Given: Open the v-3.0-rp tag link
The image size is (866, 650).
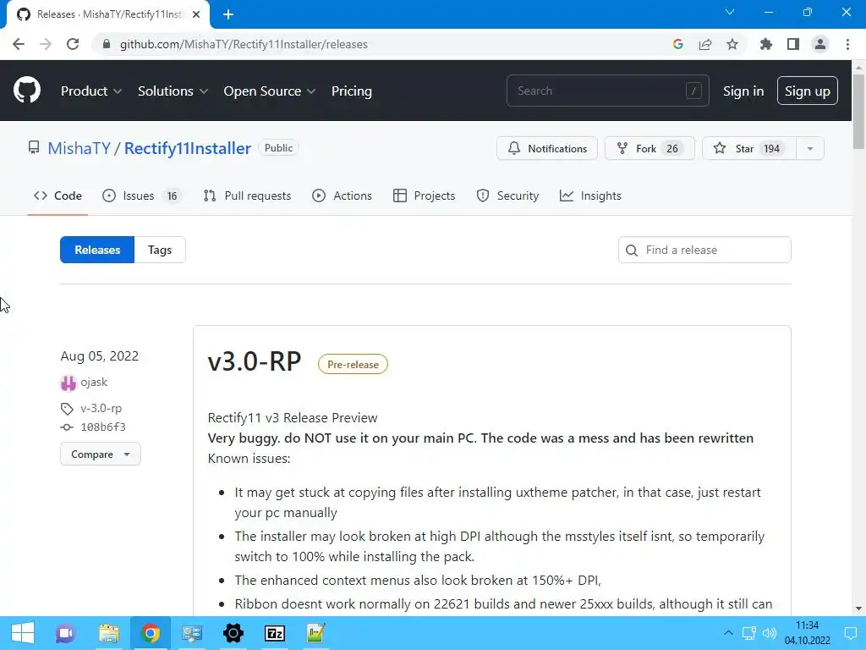Looking at the screenshot, I should [101, 408].
